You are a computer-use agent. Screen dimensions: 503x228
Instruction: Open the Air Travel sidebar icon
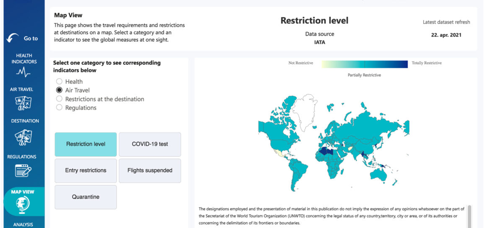[x=23, y=103]
